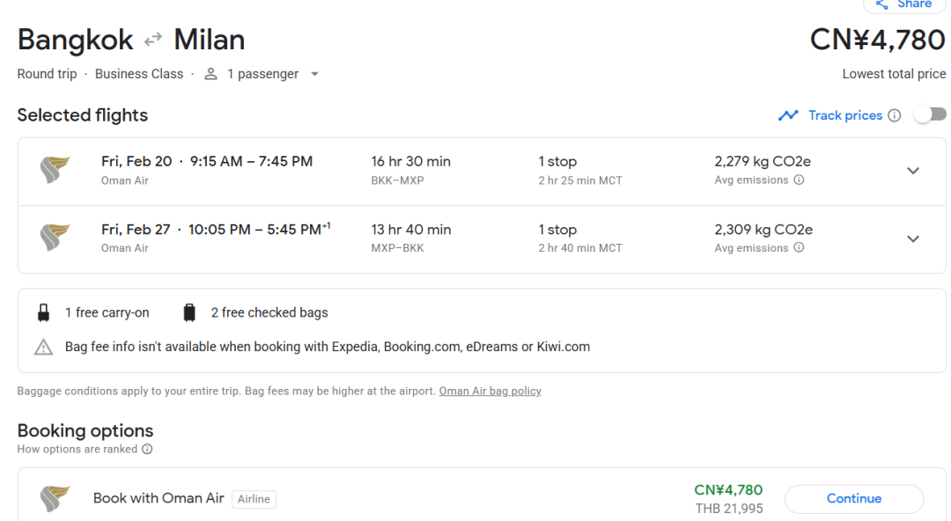Image resolution: width=951 pixels, height=521 pixels.
Task: Click the 'THB 21,995' price text
Action: [x=729, y=509]
